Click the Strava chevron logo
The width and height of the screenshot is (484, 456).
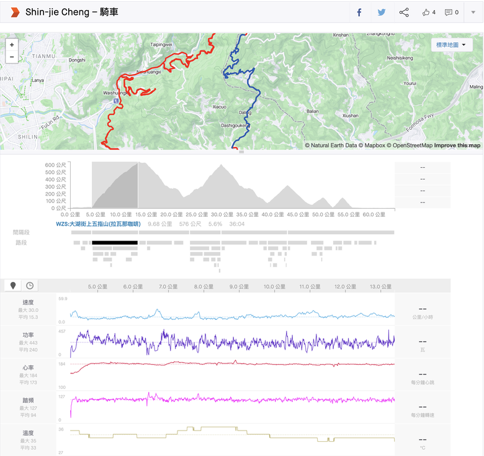pyautogui.click(x=15, y=12)
